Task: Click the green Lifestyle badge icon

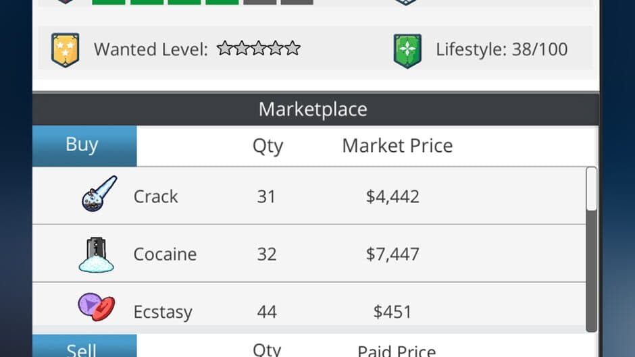Action: tap(407, 50)
